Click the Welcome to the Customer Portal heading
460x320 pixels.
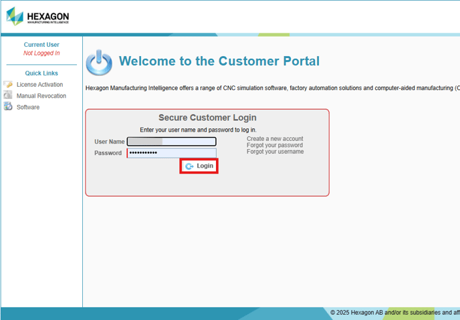(x=219, y=61)
